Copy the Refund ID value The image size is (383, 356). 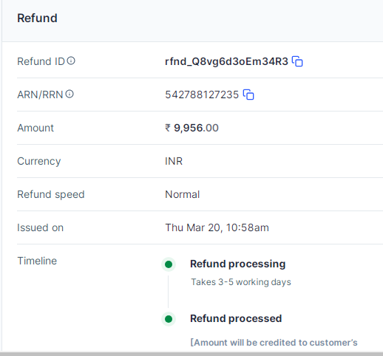[x=297, y=61]
